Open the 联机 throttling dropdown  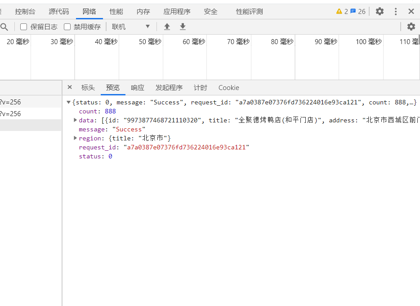pos(131,27)
